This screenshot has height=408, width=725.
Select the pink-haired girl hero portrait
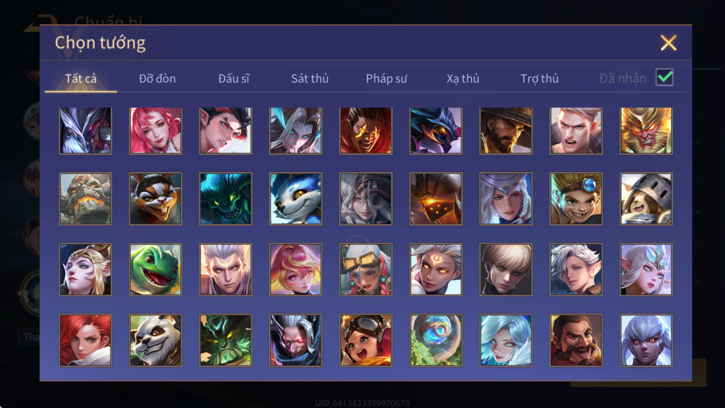155,131
